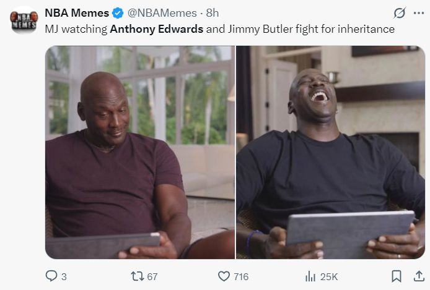Click the 8h timestamp link
Image resolution: width=430 pixels, height=290 pixels.
pos(213,13)
